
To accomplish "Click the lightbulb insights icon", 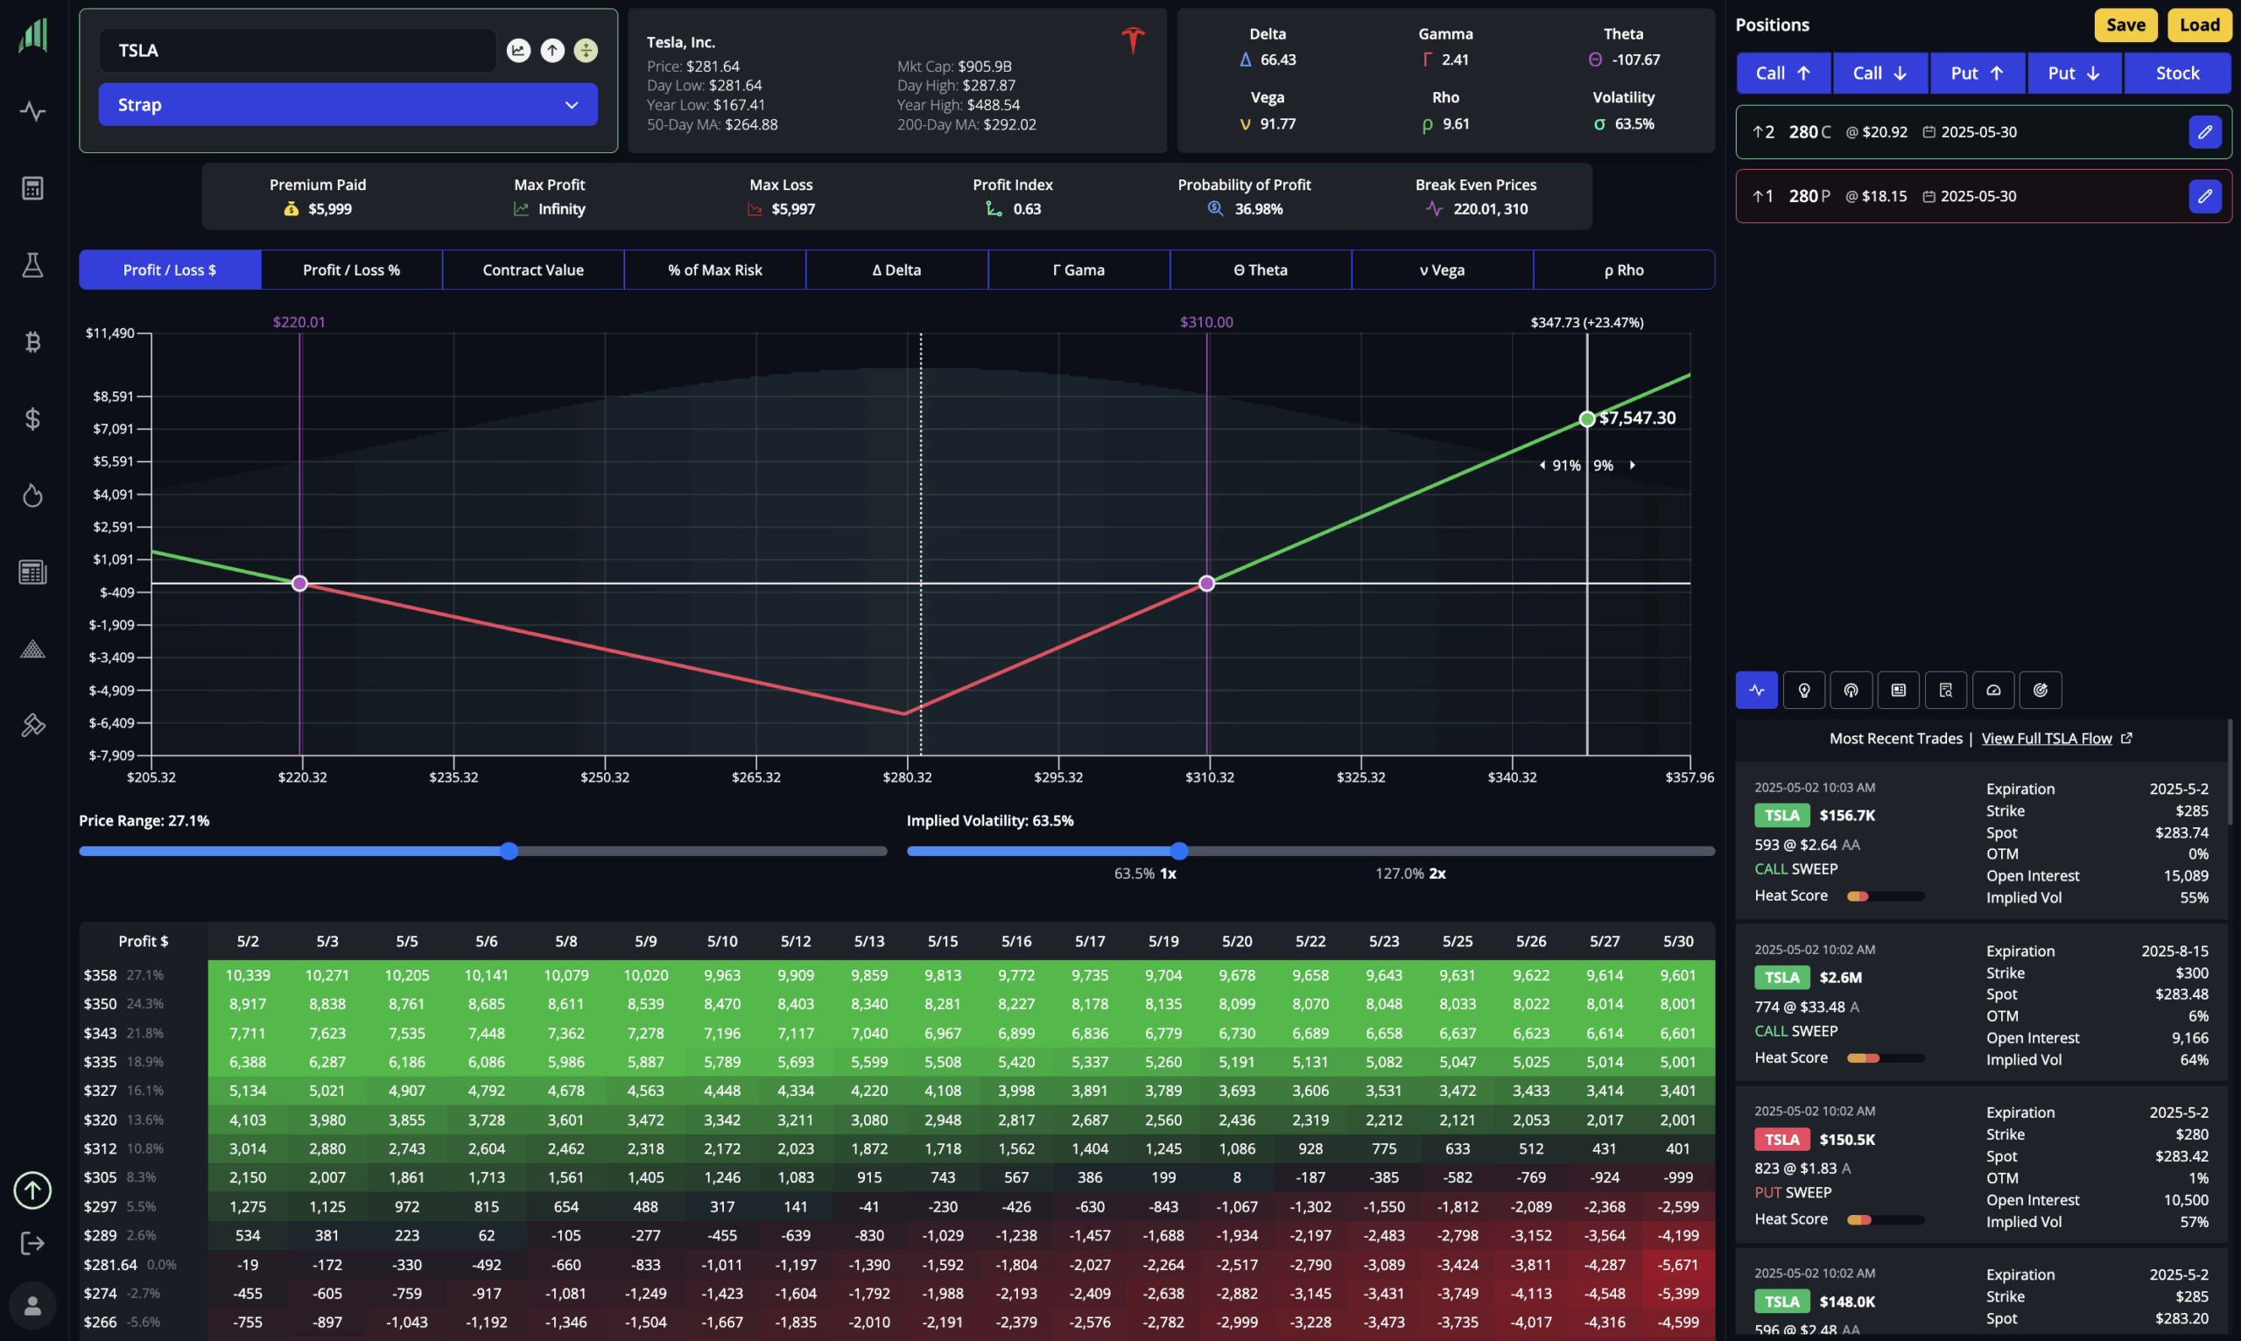I will [x=1803, y=691].
